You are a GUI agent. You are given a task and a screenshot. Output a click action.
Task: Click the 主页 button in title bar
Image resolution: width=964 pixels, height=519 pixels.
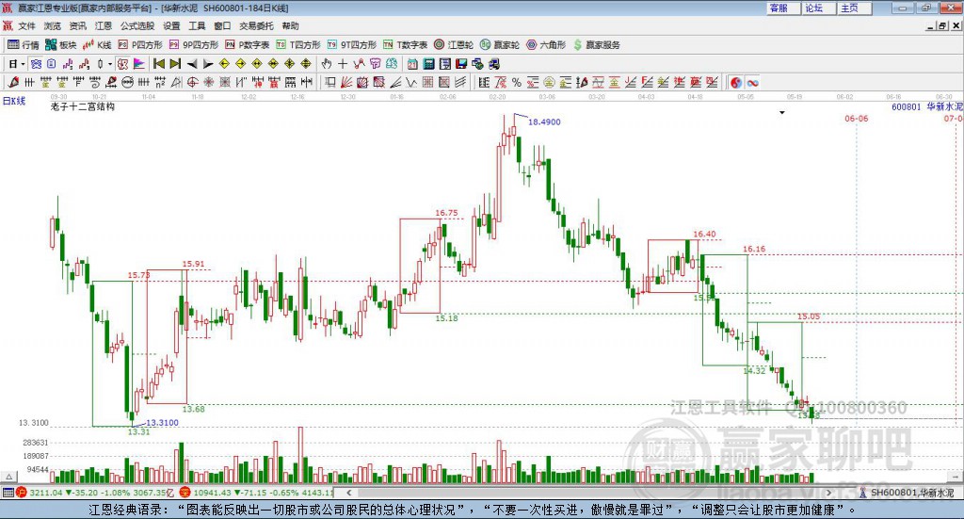[x=854, y=8]
